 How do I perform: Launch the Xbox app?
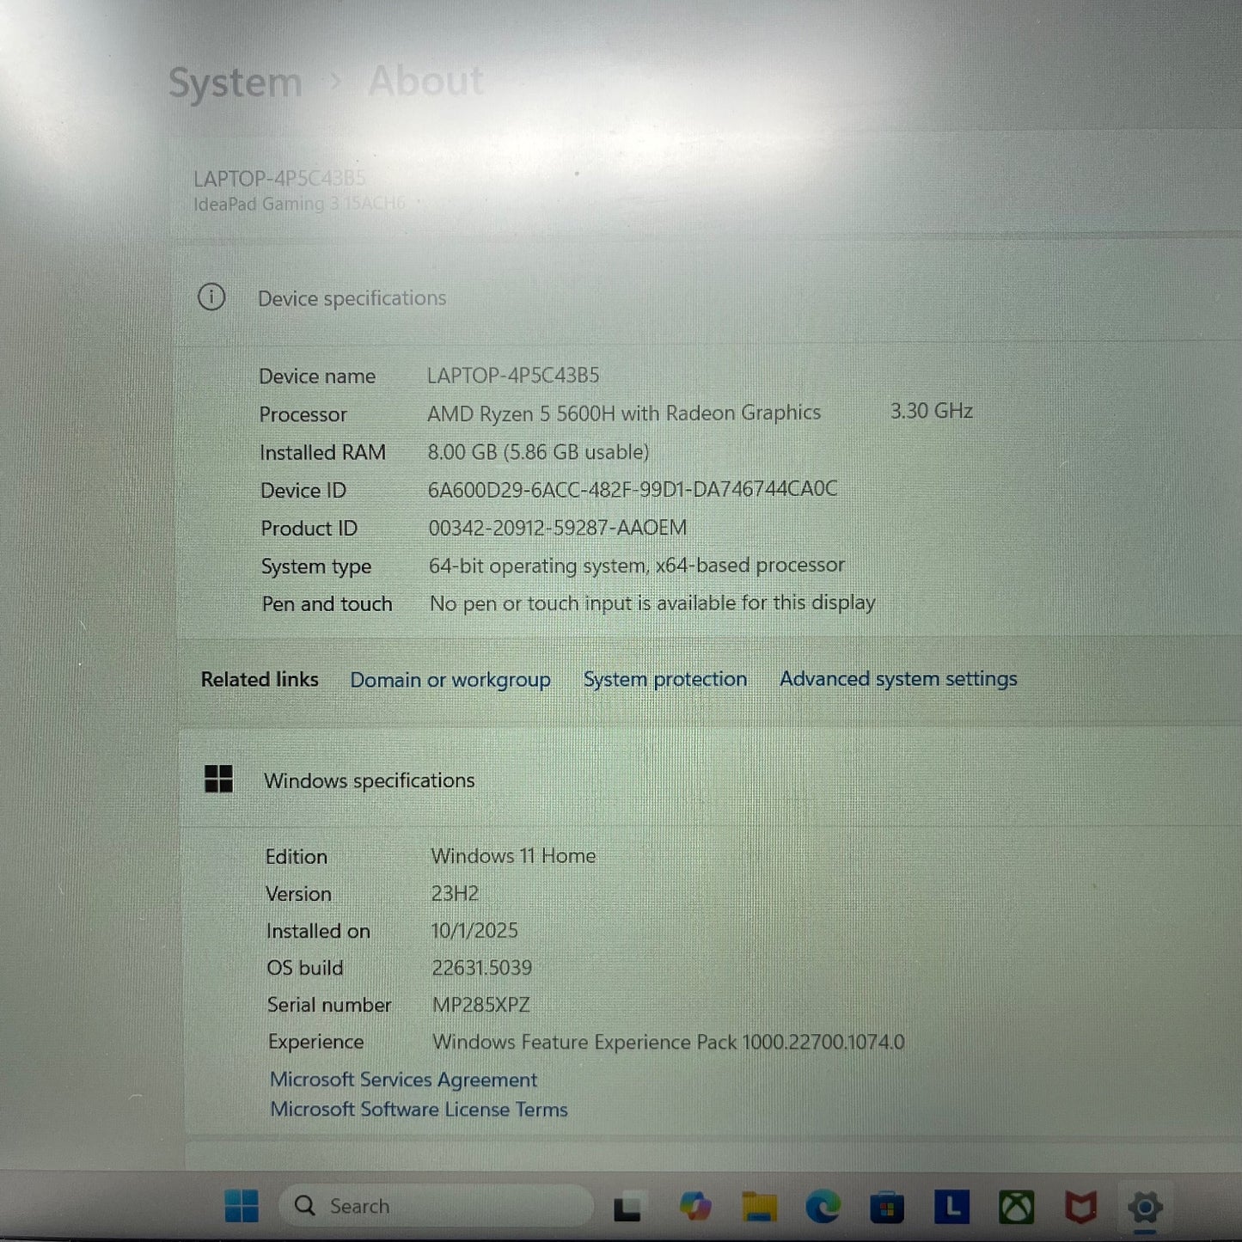click(x=1016, y=1207)
